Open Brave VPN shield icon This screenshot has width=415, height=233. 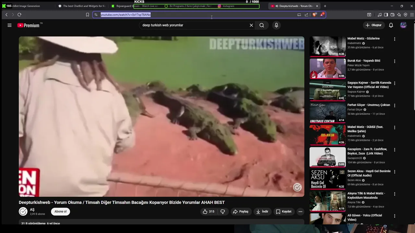(405, 15)
